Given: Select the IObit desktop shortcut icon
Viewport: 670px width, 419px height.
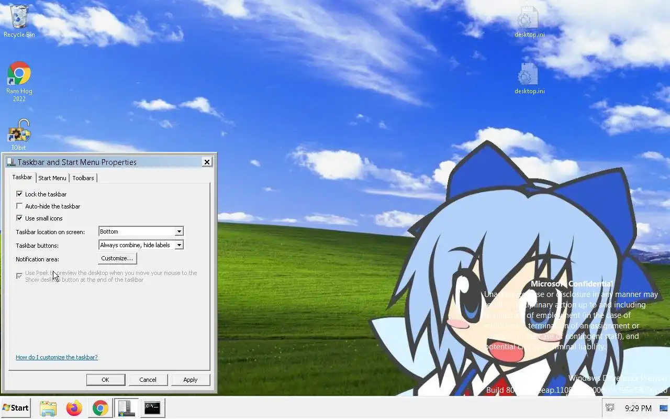Looking at the screenshot, I should pos(19,134).
